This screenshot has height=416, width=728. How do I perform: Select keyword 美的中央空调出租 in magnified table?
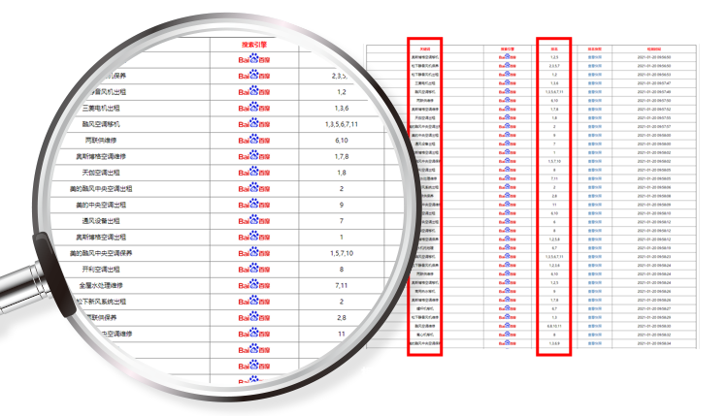(101, 205)
